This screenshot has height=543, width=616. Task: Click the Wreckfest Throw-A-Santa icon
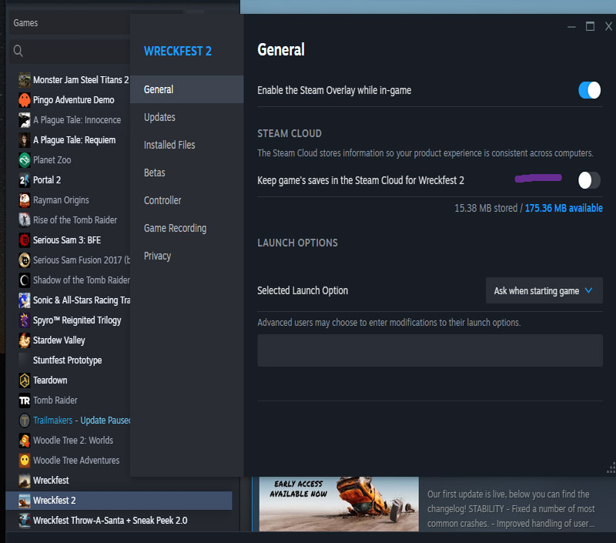(25, 521)
